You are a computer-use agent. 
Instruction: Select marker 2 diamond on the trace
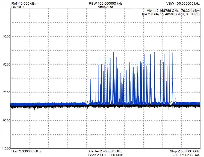(175, 101)
